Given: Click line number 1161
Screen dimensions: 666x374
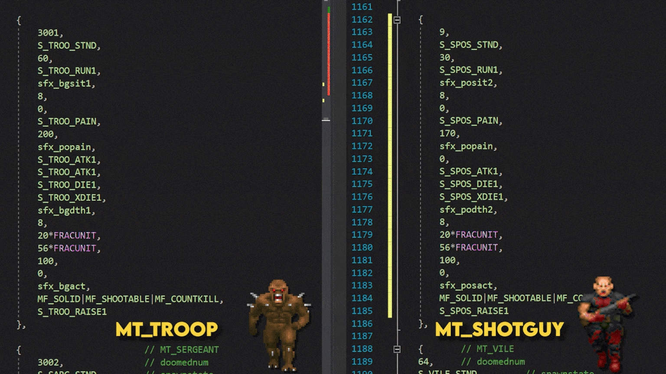Looking at the screenshot, I should [x=362, y=7].
